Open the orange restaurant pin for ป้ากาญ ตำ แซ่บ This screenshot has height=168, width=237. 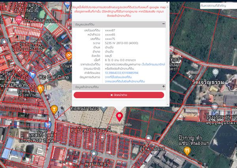click(x=187, y=151)
